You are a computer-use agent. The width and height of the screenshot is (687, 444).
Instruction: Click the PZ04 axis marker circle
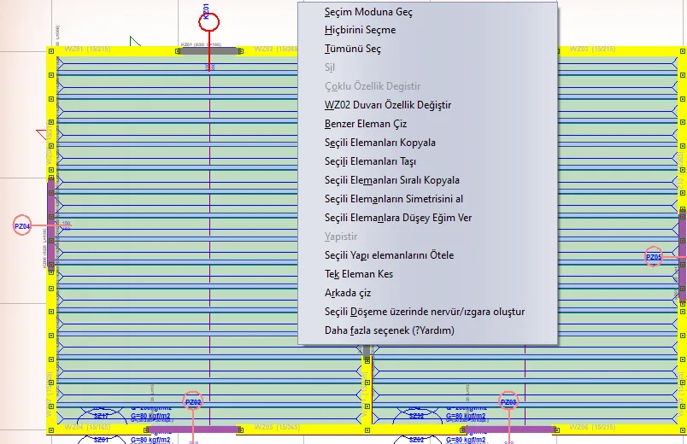(22, 226)
